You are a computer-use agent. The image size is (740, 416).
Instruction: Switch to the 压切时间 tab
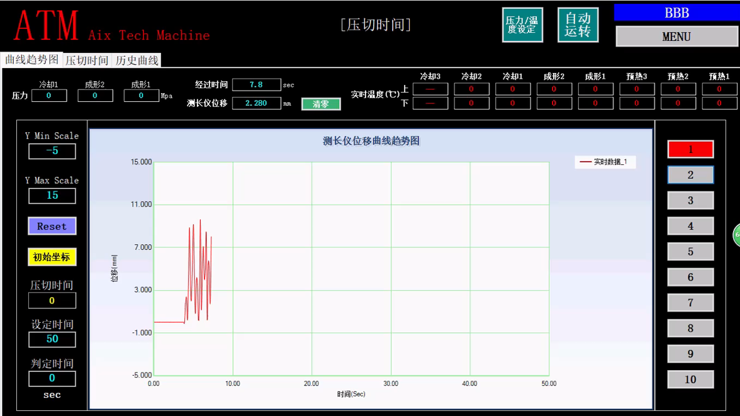pyautogui.click(x=87, y=60)
